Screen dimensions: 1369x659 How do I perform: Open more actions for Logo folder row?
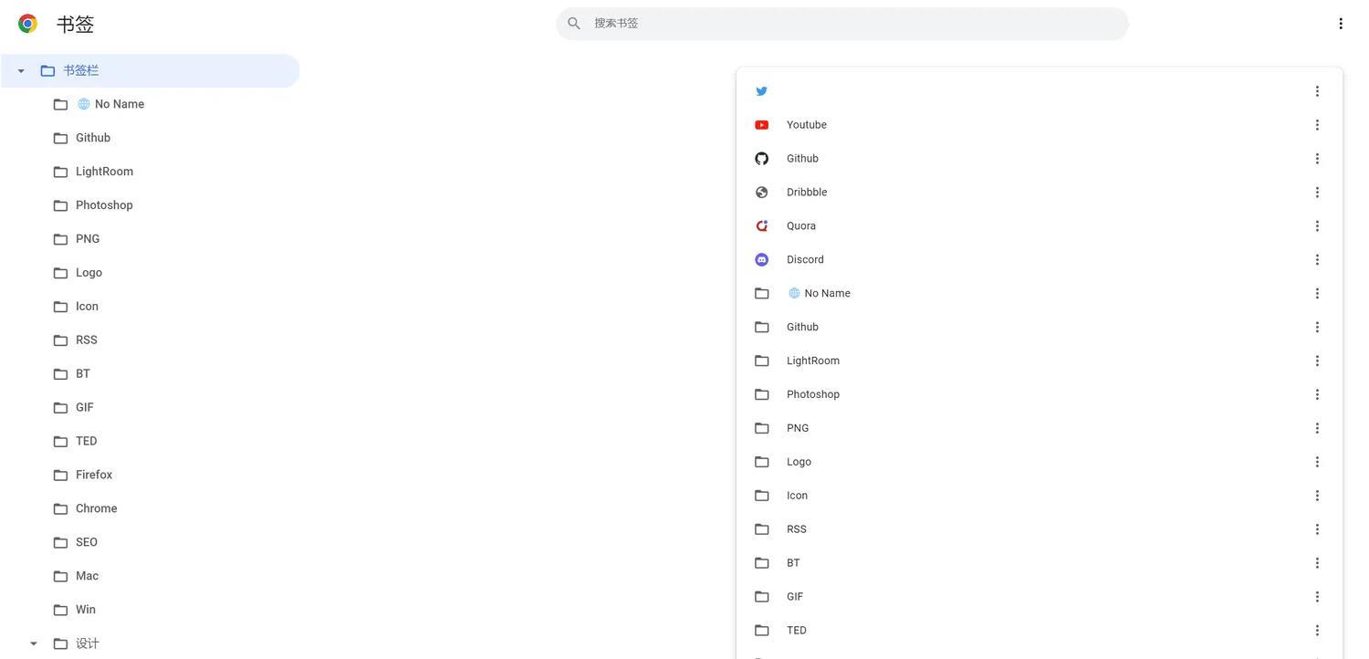1317,463
